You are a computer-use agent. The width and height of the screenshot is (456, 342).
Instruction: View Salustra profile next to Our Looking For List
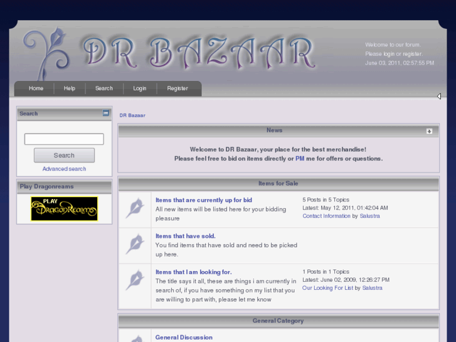372,288
